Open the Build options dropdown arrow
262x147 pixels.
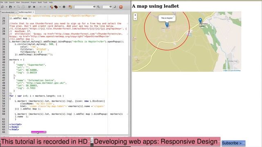[60, 7]
